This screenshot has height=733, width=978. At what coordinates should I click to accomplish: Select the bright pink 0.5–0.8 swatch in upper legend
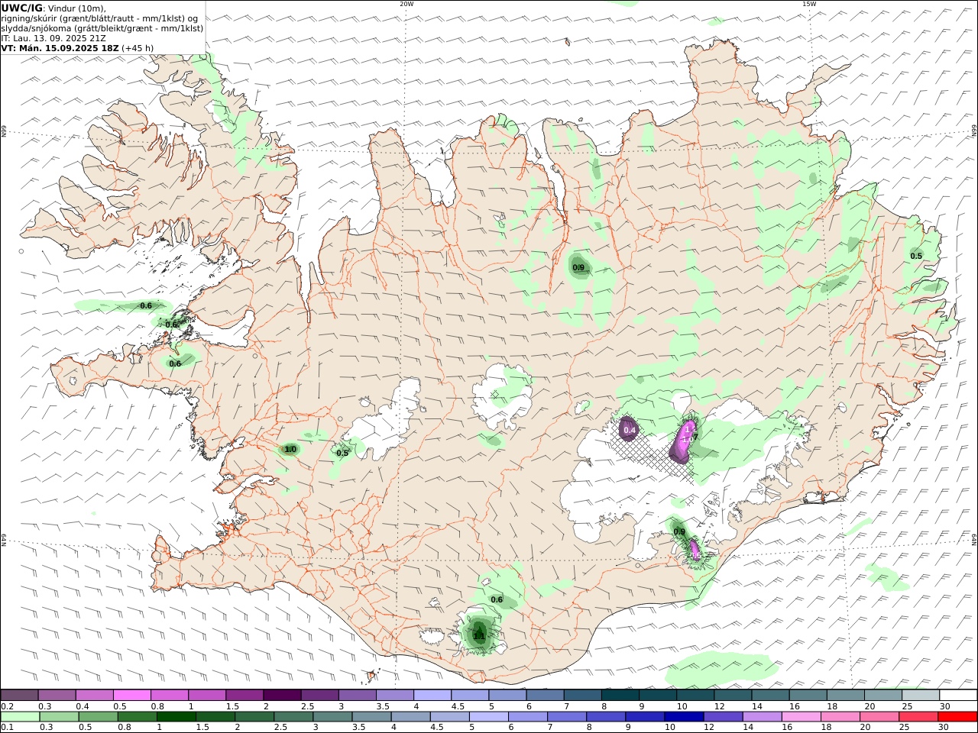click(x=131, y=696)
